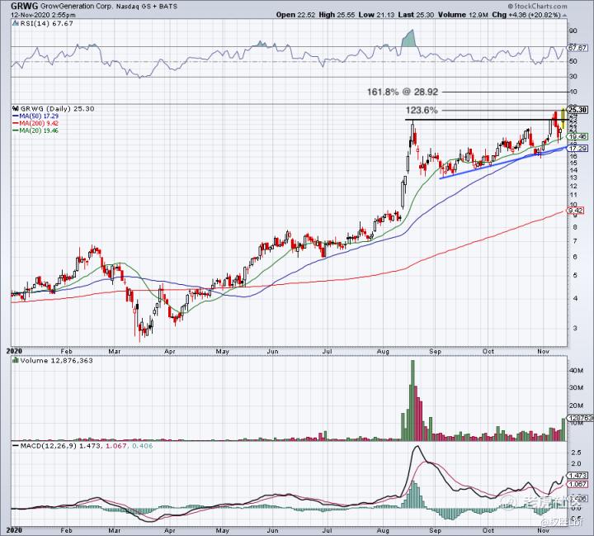
Task: Click the RSI(14) 67.67 legend text
Action: click(x=46, y=23)
